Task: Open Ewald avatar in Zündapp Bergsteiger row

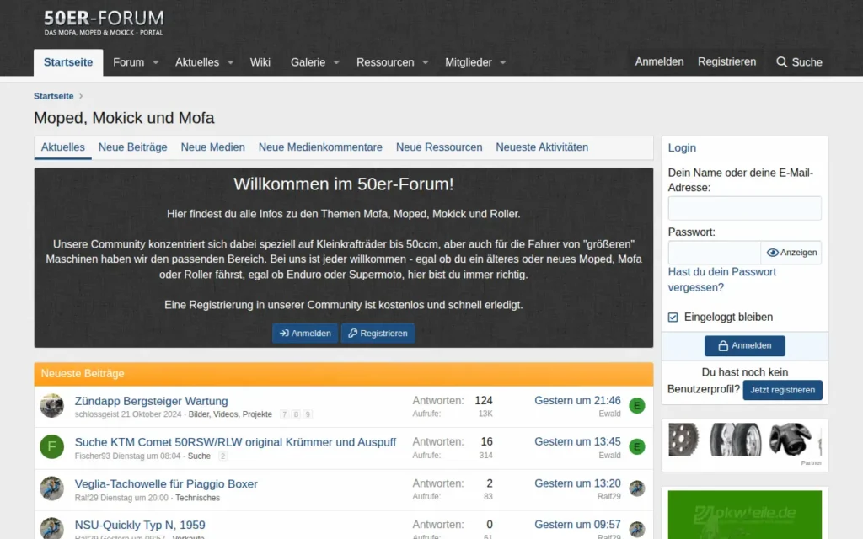Action: point(637,406)
